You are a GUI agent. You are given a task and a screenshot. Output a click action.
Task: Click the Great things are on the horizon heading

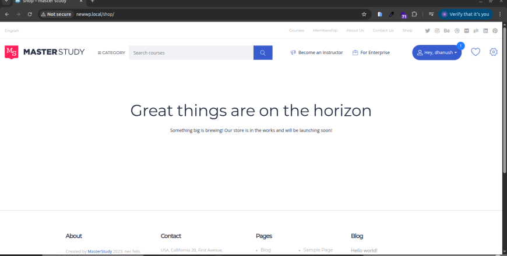point(251,111)
